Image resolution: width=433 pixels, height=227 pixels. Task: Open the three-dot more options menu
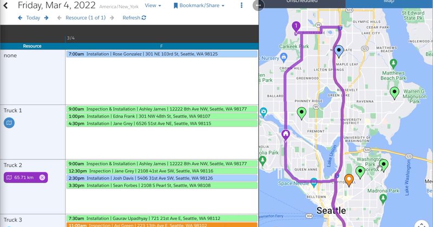pyautogui.click(x=241, y=5)
